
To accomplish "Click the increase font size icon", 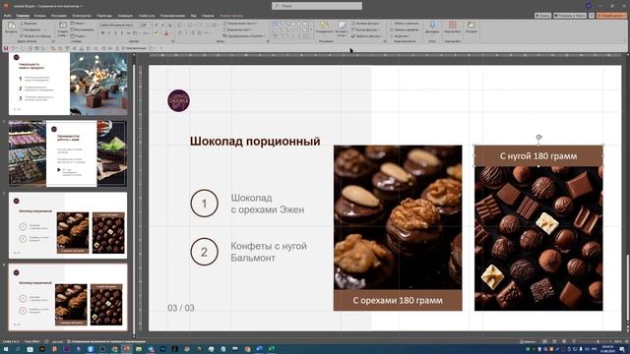I will [x=157, y=25].
